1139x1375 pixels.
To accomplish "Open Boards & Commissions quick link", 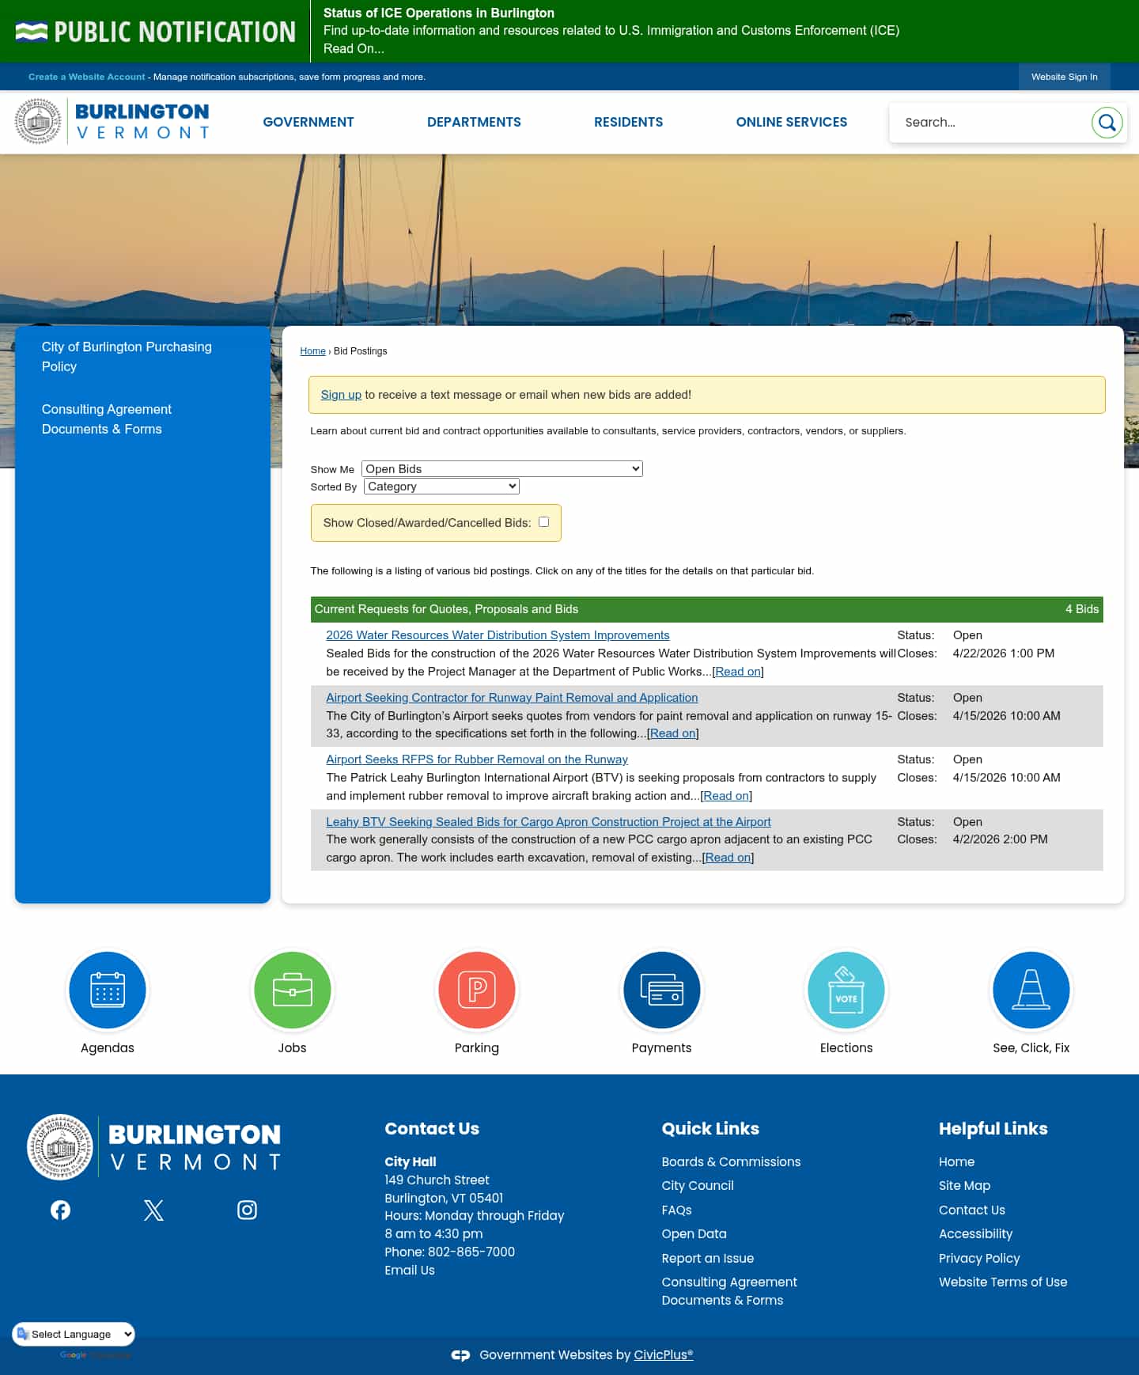I will click(731, 1161).
